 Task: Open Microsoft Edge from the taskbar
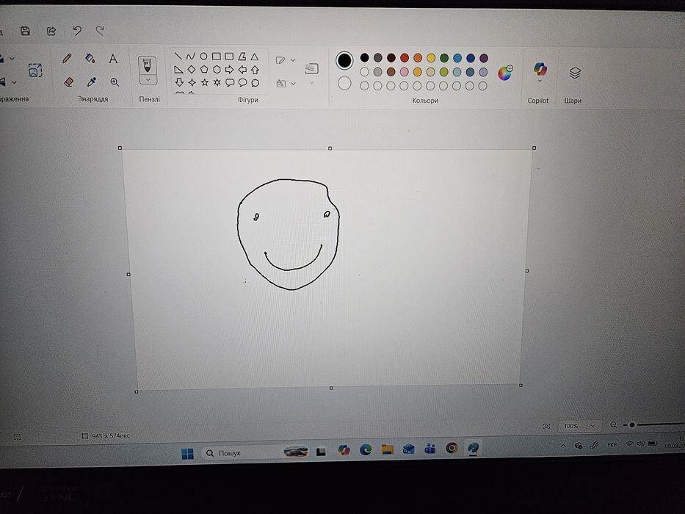pyautogui.click(x=365, y=449)
